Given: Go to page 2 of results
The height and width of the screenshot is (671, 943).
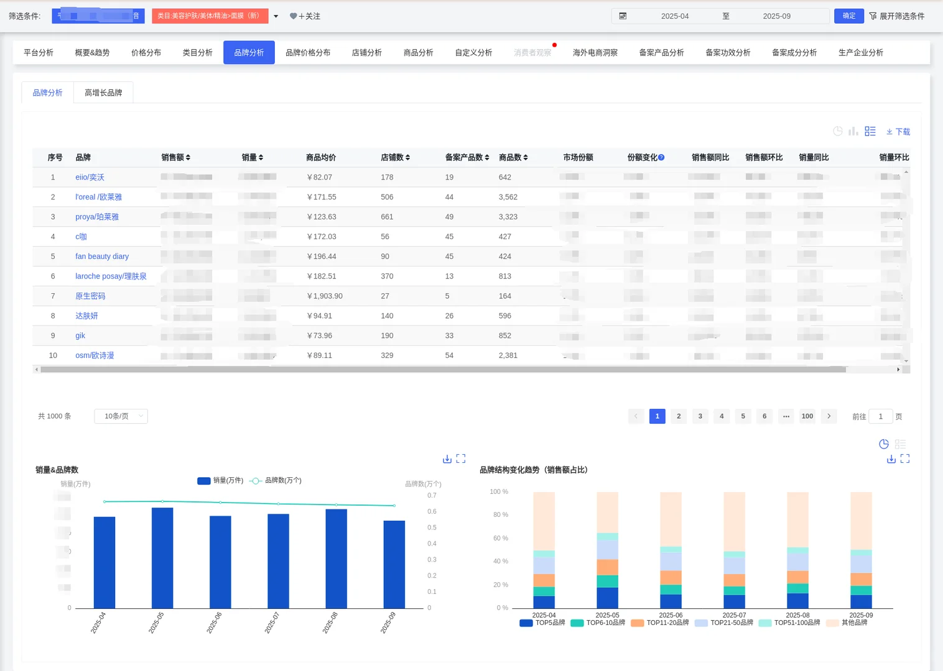Looking at the screenshot, I should 679,416.
